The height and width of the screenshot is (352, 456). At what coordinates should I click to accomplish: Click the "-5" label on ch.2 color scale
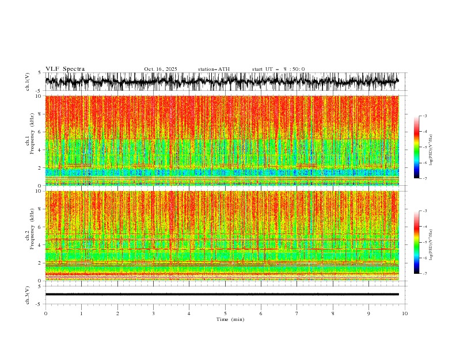tap(425, 242)
